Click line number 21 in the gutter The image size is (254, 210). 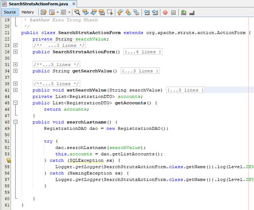point(7,33)
